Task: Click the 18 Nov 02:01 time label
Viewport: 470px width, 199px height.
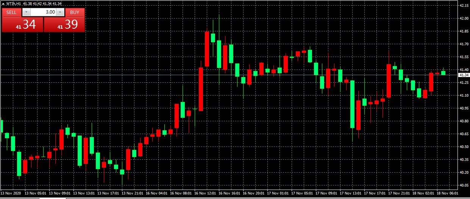Action: (x=424, y=193)
